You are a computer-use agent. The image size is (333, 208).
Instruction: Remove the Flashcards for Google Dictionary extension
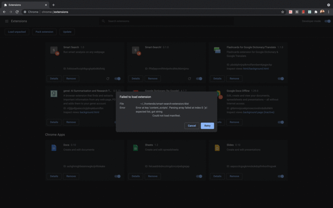tap(234, 79)
